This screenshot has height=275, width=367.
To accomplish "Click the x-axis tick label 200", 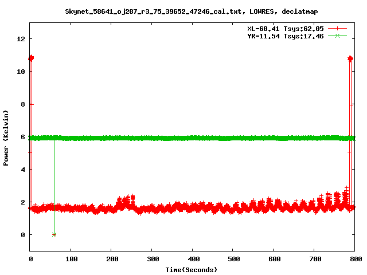I will (x=112, y=259).
